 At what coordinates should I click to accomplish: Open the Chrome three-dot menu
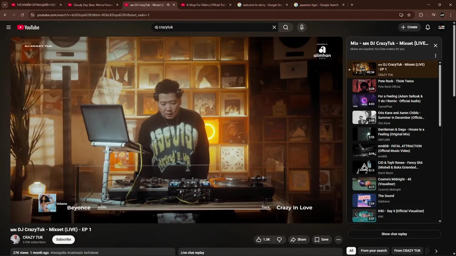(x=451, y=15)
